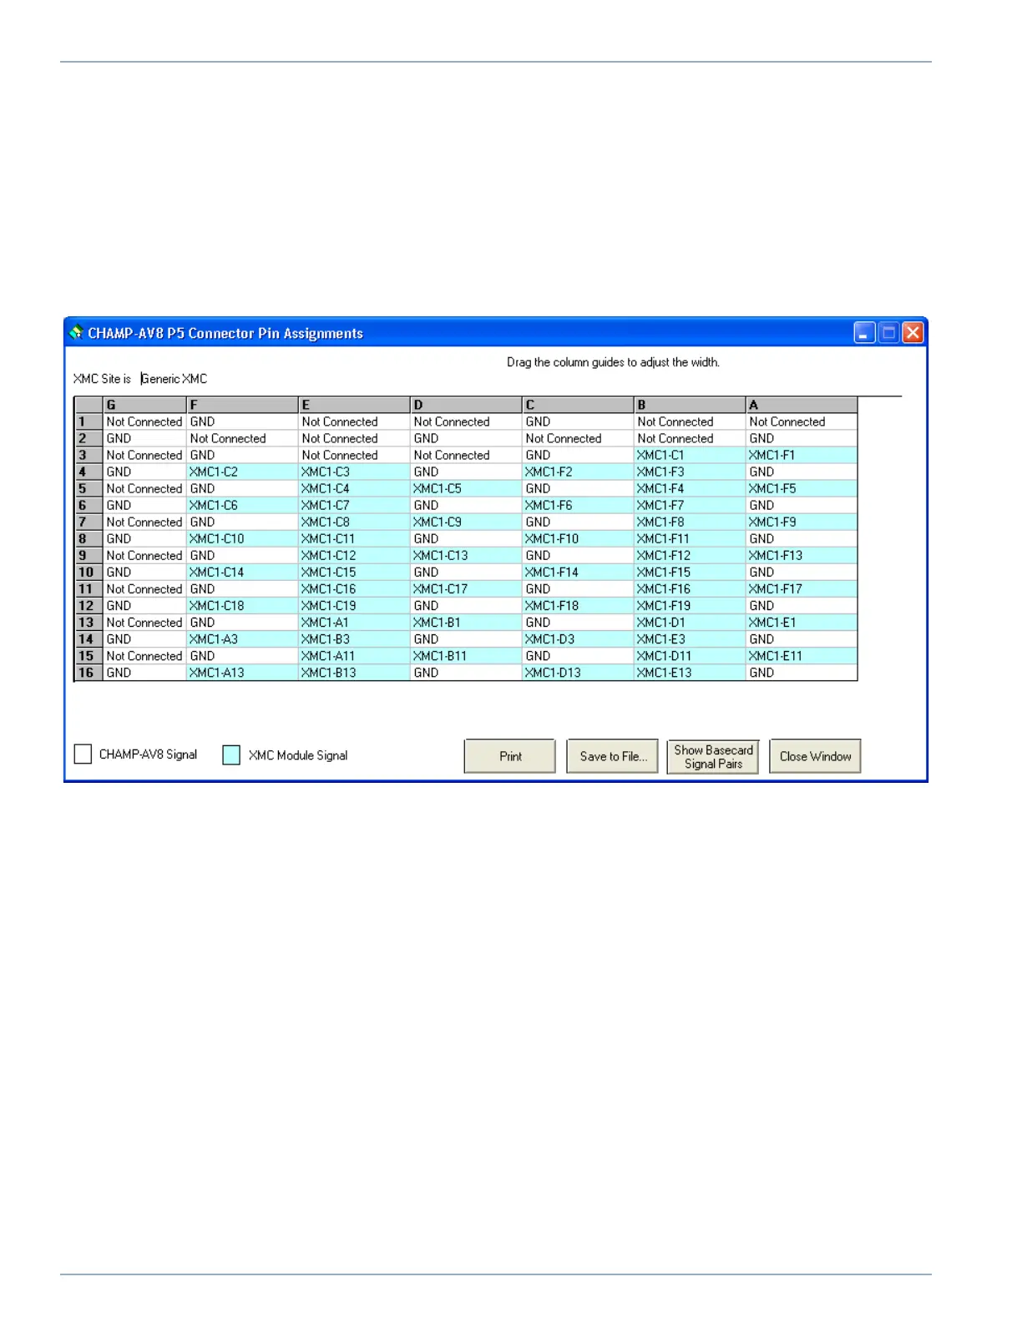1022x1322 pixels.
Task: Click the CHAMP-AV8 app icon in title bar
Action: point(76,332)
